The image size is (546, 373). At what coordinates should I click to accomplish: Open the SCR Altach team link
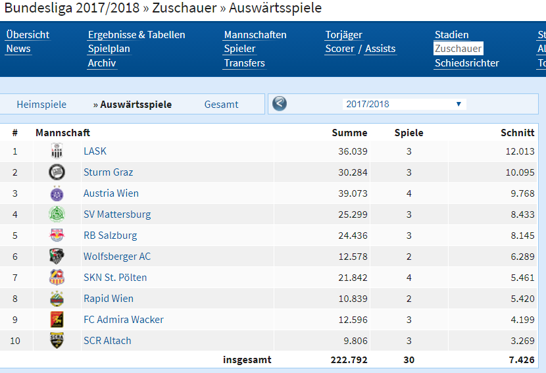[x=107, y=341]
